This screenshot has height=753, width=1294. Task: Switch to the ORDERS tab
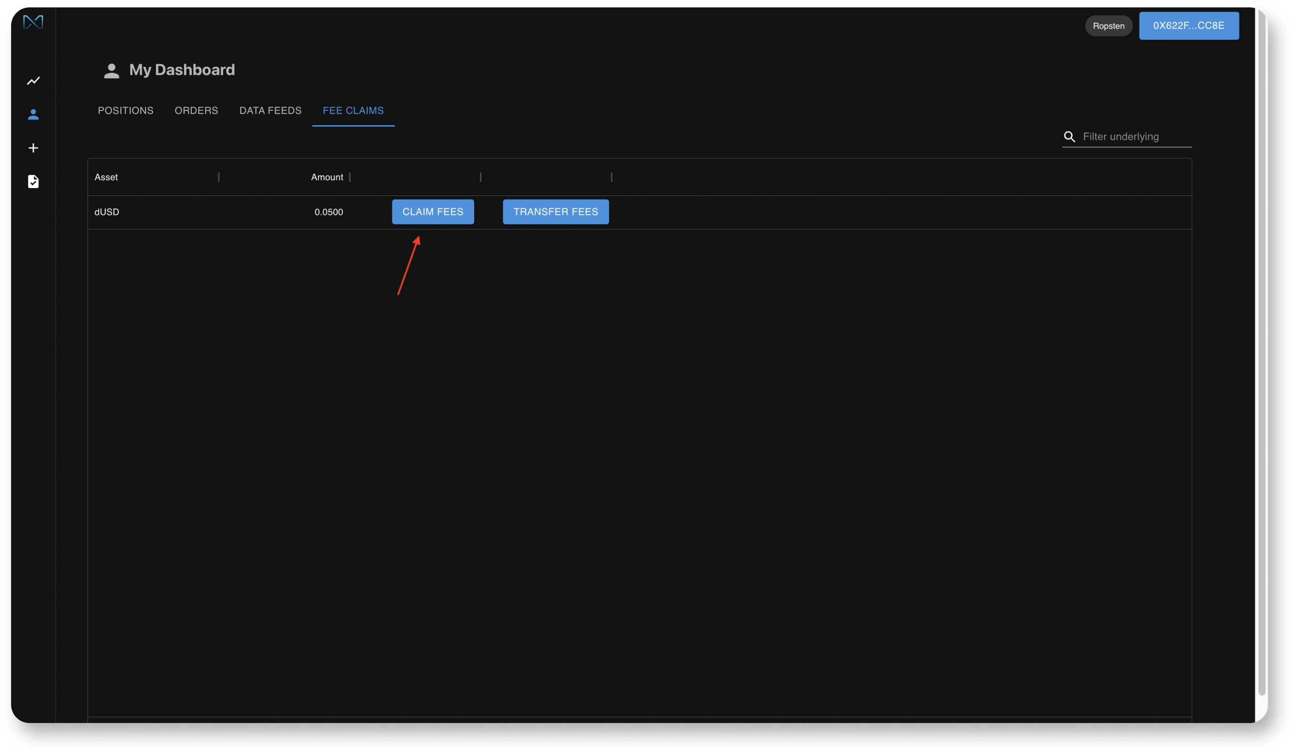point(196,110)
